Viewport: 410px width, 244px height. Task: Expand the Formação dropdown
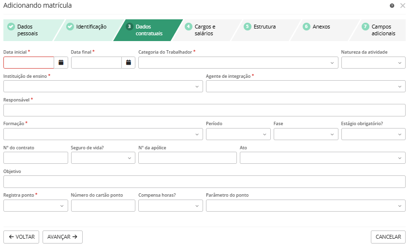(x=103, y=134)
